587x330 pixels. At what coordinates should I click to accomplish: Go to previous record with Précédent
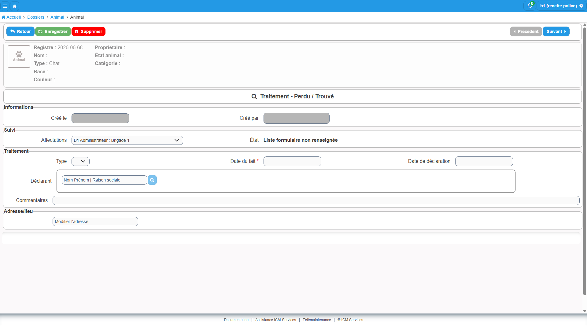tap(526, 31)
